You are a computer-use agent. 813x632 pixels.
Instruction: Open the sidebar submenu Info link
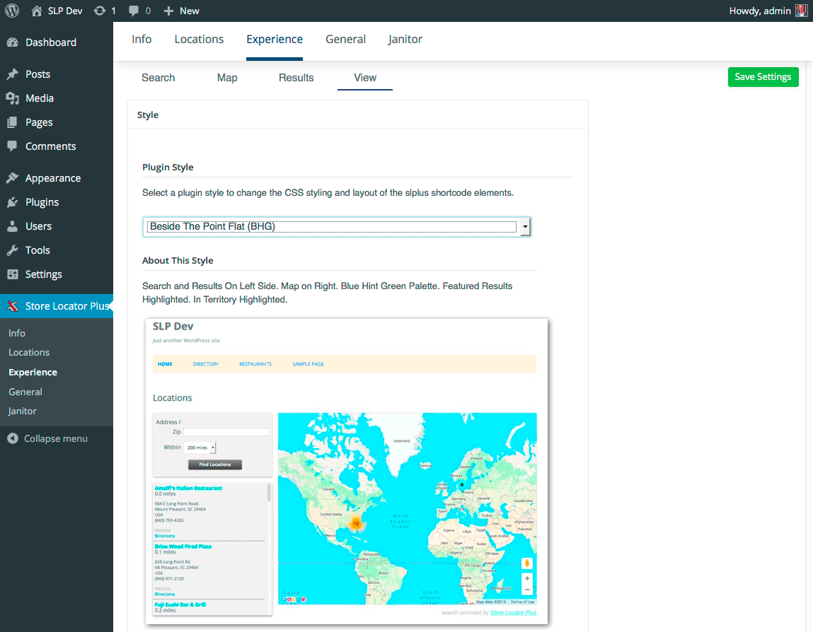[16, 333]
